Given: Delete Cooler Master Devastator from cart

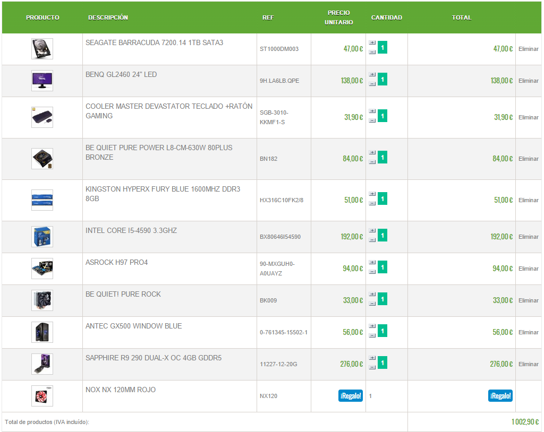Looking at the screenshot, I should [529, 117].
